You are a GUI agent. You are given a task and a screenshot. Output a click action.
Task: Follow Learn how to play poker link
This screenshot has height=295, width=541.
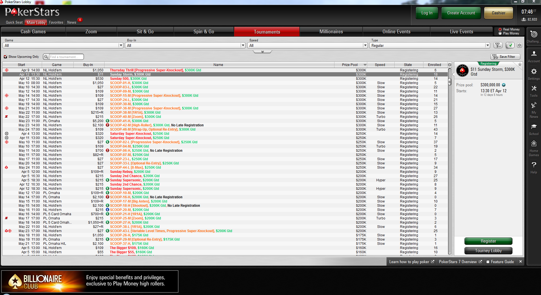tap(412, 262)
